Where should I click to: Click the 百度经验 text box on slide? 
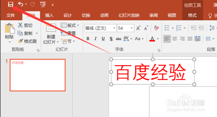(153, 72)
